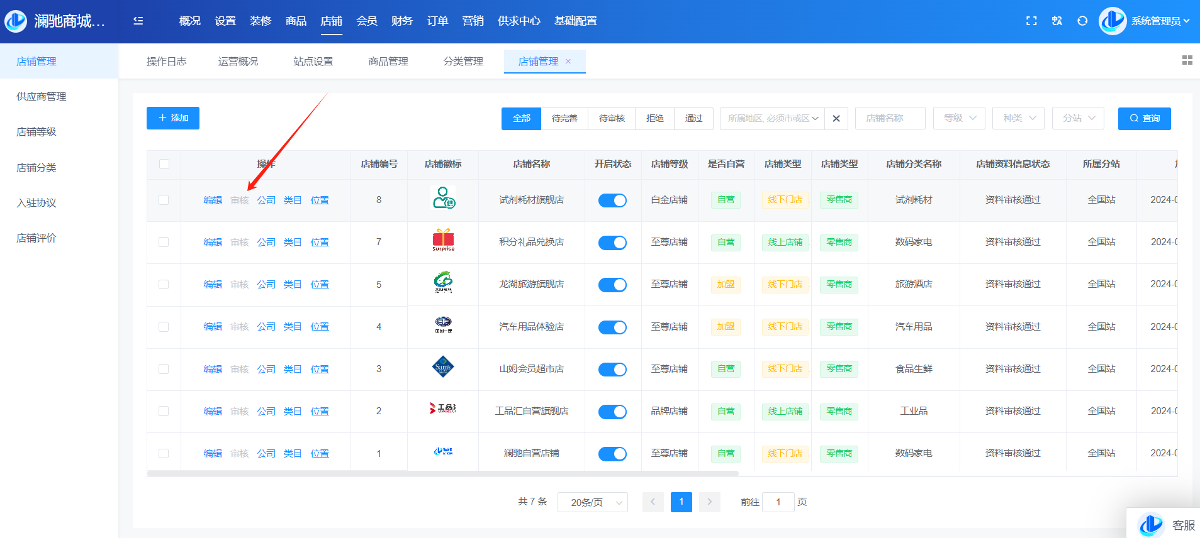The width and height of the screenshot is (1200, 538).
Task: Close the 店铺管理 tab
Action: coord(568,61)
